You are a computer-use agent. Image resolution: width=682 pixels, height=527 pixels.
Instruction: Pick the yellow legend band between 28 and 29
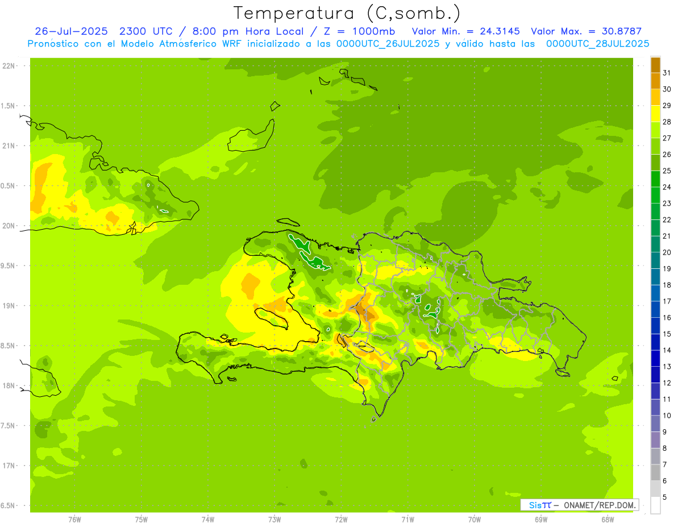pyautogui.click(x=655, y=114)
